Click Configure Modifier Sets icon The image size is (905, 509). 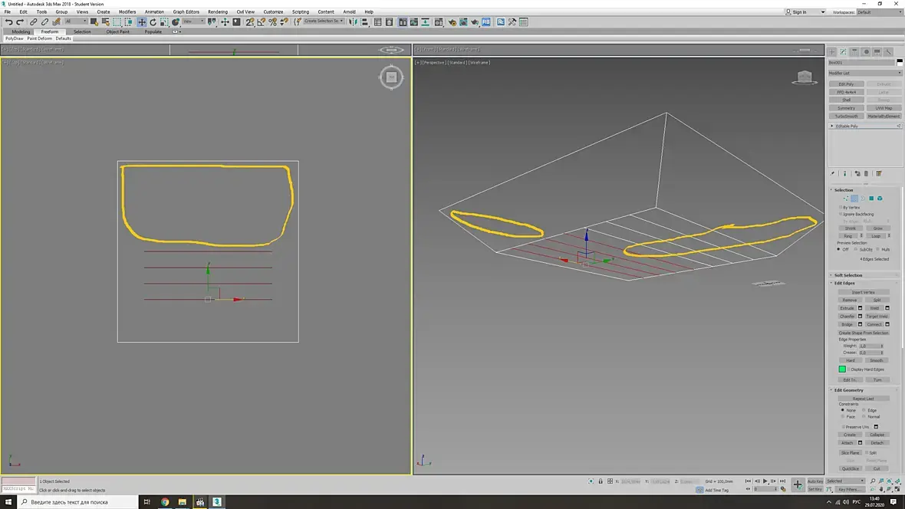click(879, 173)
